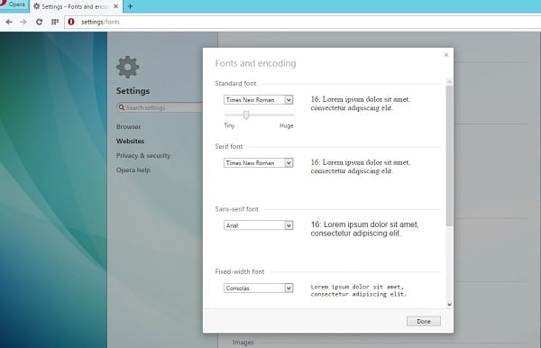Open Sans-serif font Arial dropdown

[x=259, y=225]
